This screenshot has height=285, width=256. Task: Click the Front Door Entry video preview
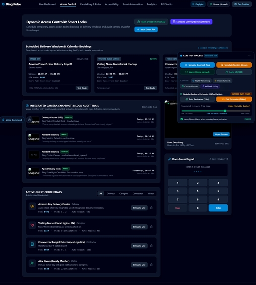coord(198,119)
